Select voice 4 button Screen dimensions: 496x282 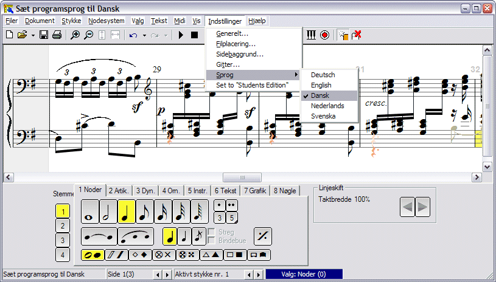63,255
